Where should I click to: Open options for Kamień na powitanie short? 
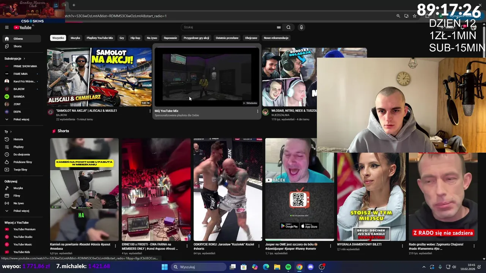tap(115, 246)
